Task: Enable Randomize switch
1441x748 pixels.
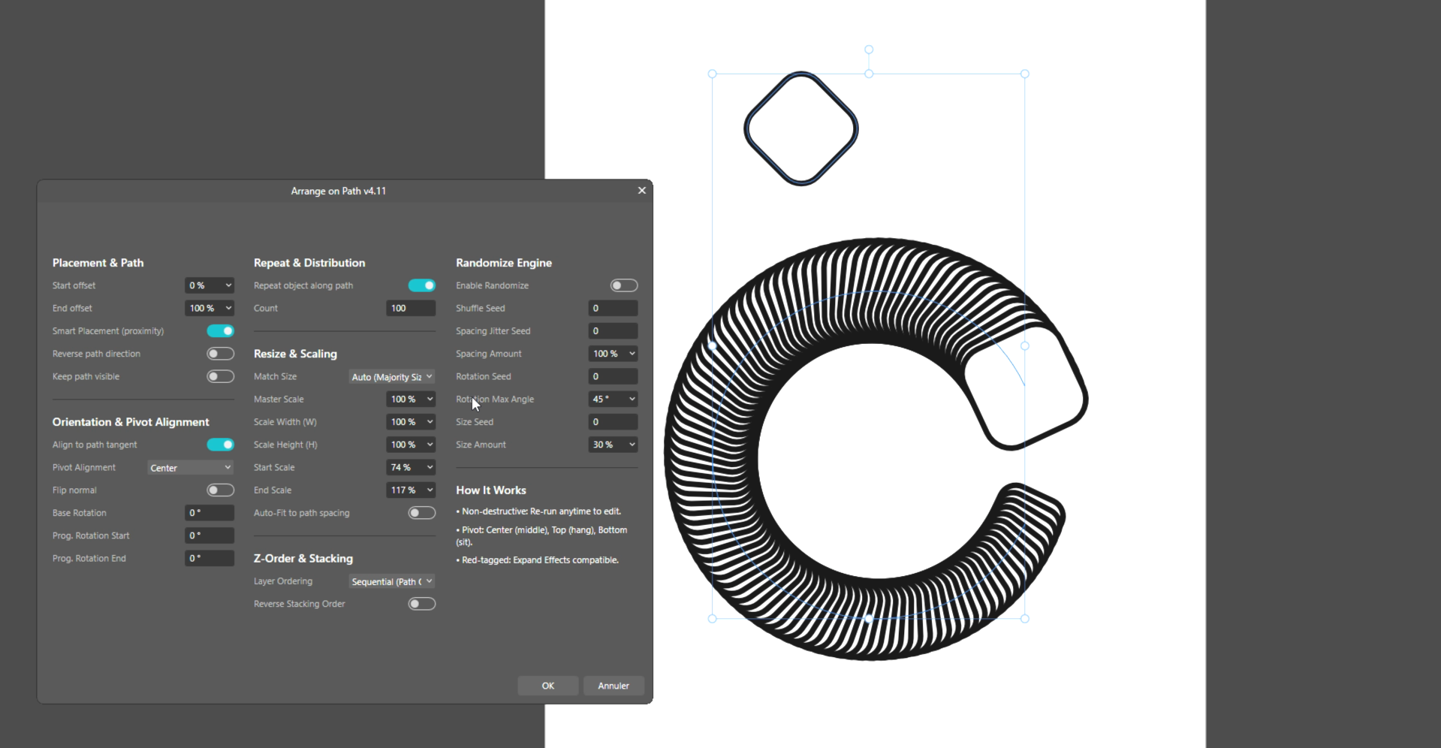Action: point(624,285)
